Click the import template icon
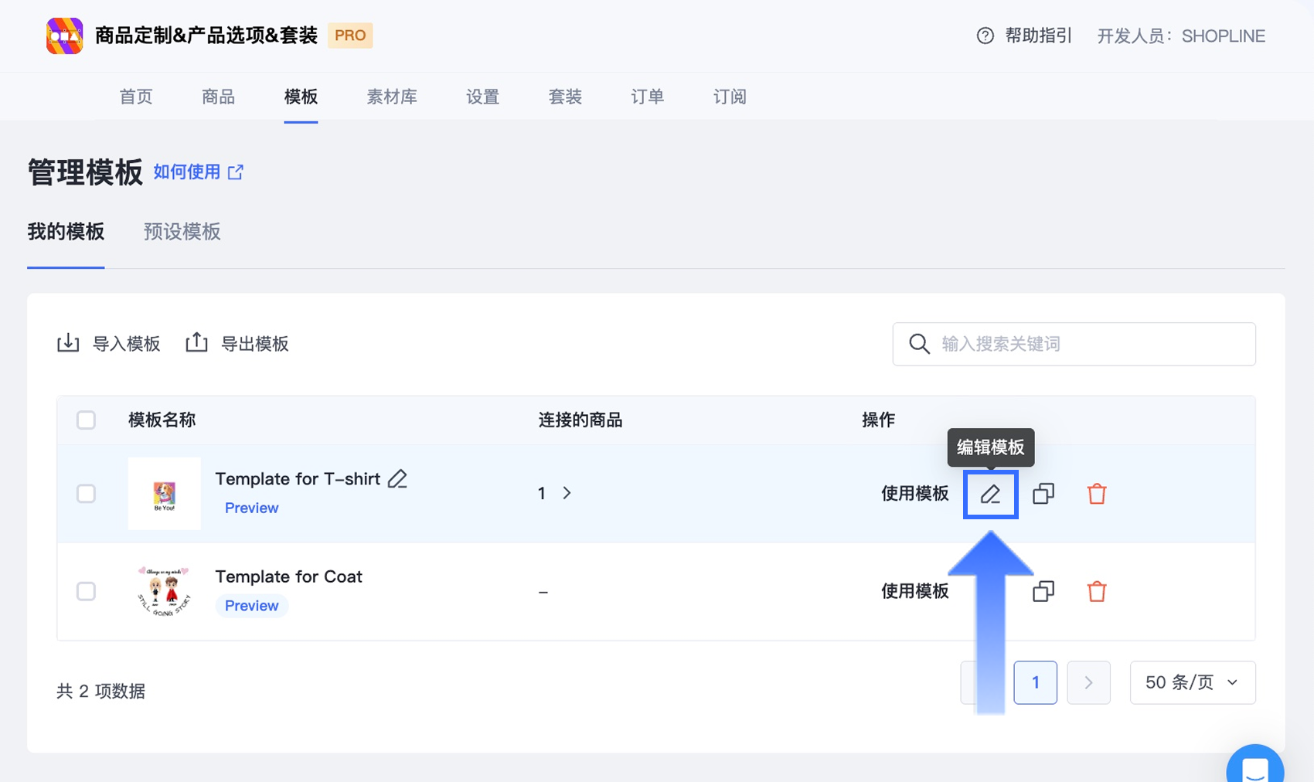The width and height of the screenshot is (1314, 782). pos(68,343)
